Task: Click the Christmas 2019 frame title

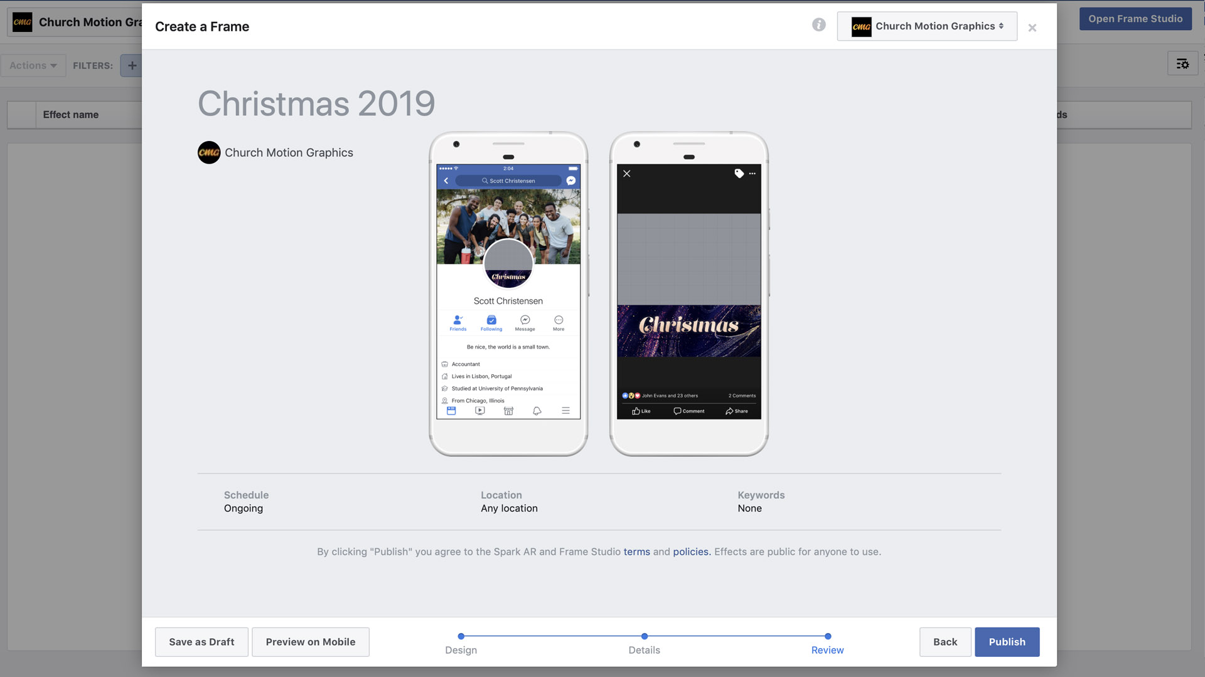Action: (x=316, y=103)
